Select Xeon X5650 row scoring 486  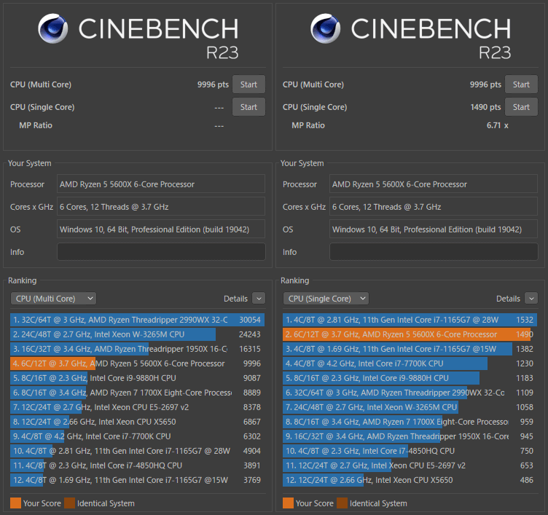(x=410, y=480)
